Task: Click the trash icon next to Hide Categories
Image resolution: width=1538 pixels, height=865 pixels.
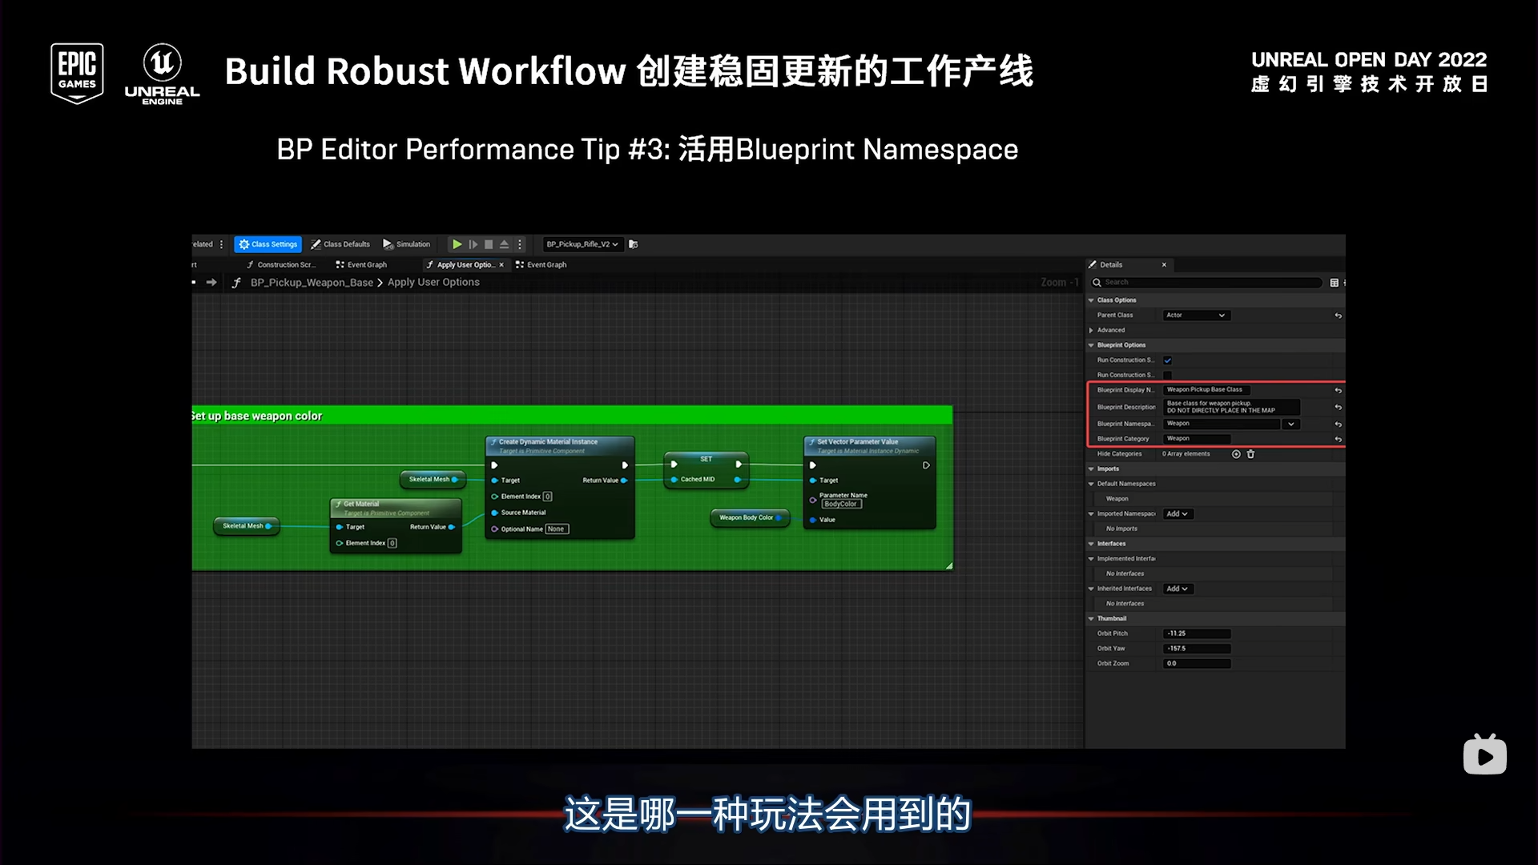Action: (x=1250, y=454)
